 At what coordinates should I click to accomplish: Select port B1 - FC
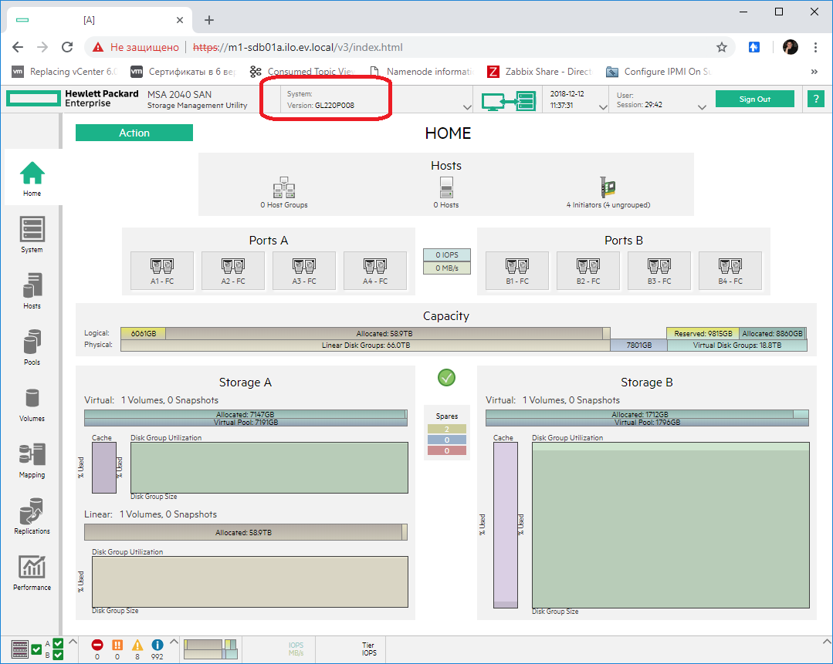click(x=517, y=271)
